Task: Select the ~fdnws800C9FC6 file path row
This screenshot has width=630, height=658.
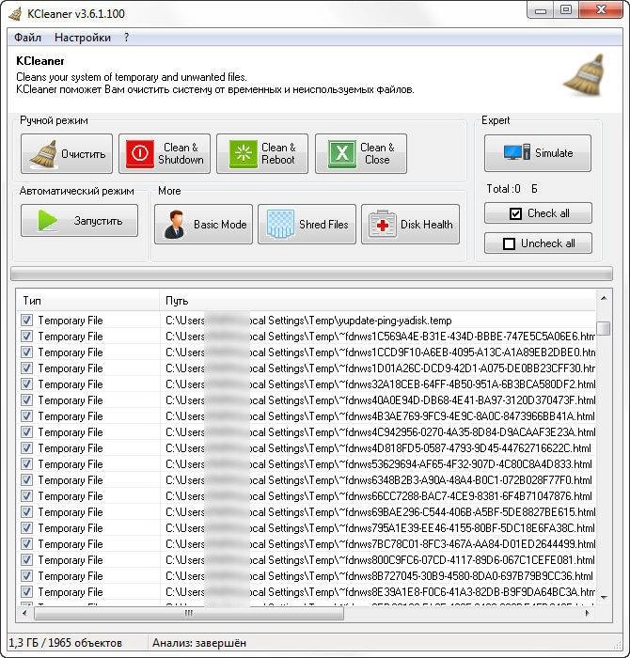Action: (378, 560)
